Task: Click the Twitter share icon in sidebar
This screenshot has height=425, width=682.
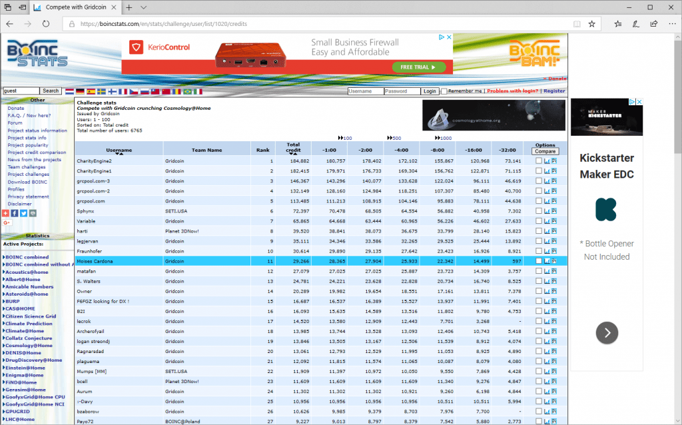Action: [23, 213]
